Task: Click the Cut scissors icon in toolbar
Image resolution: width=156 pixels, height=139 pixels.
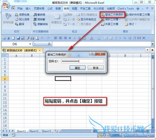Action: [9, 38]
